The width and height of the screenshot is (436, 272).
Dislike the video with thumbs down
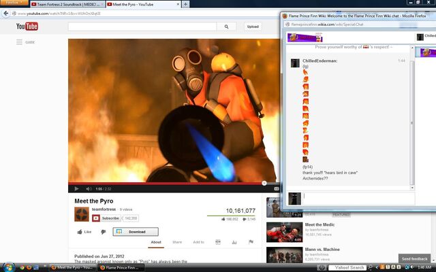103,232
